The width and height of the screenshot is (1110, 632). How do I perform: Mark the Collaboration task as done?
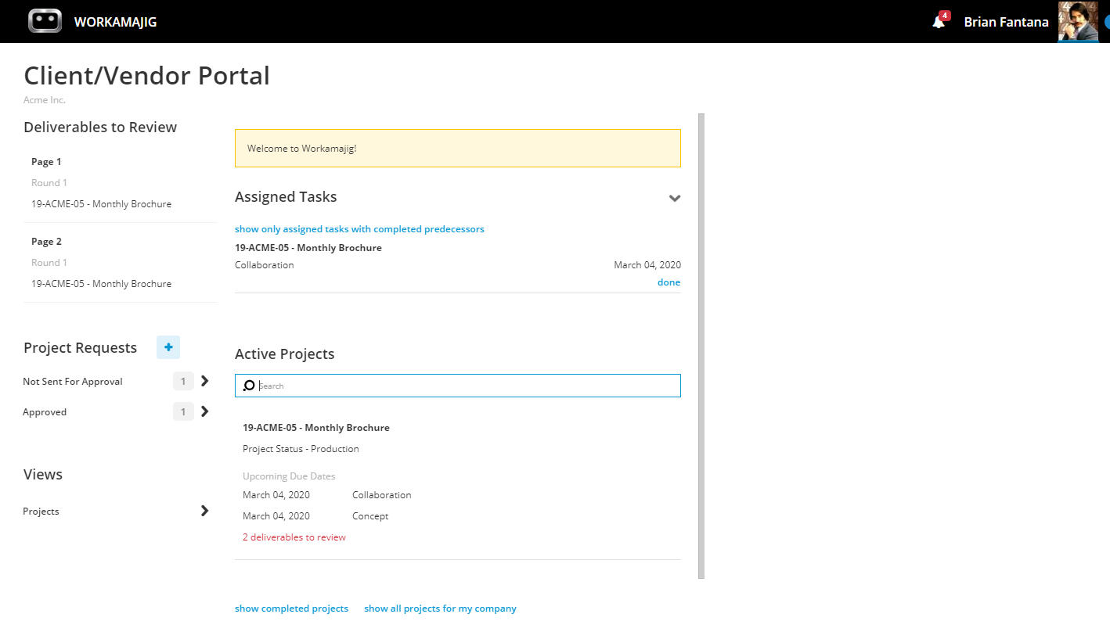tap(669, 282)
